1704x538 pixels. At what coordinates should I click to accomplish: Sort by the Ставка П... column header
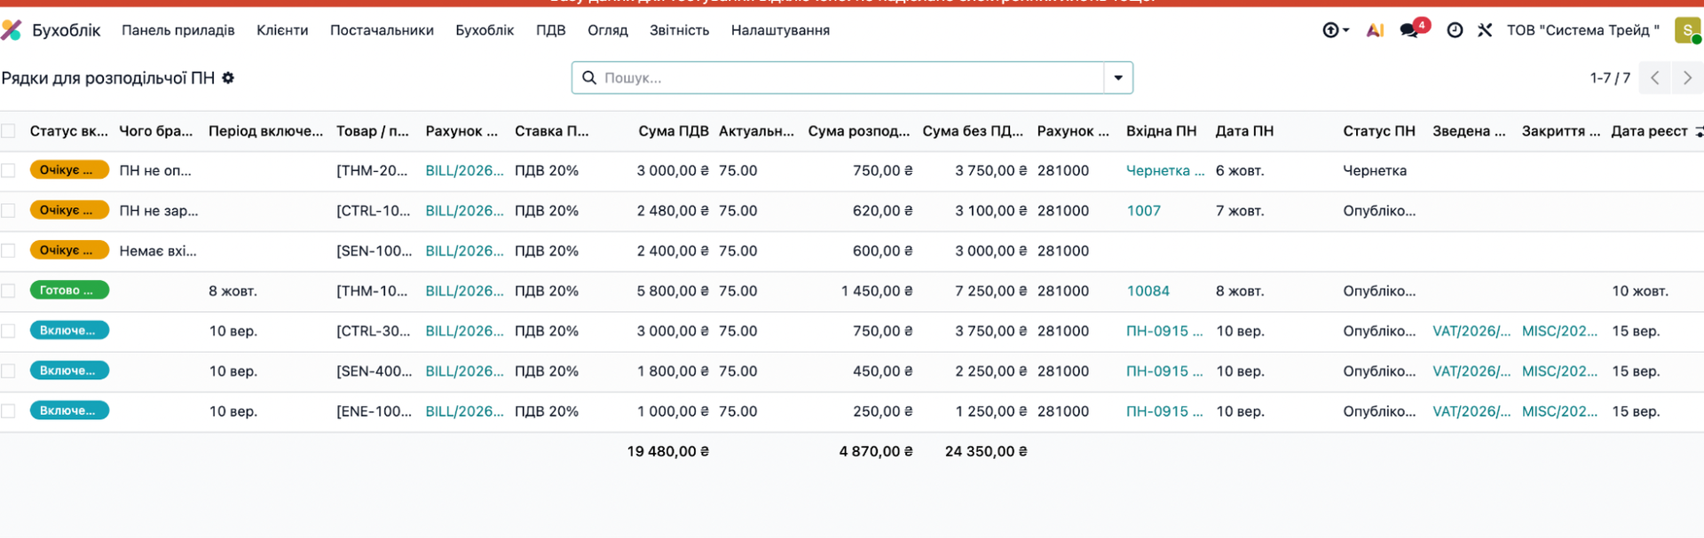click(551, 131)
